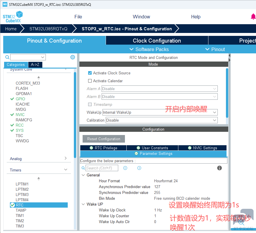Viewport: 256px width, 233px height.
Task: Uncheck Activate Clock Source
Action: (x=90, y=73)
